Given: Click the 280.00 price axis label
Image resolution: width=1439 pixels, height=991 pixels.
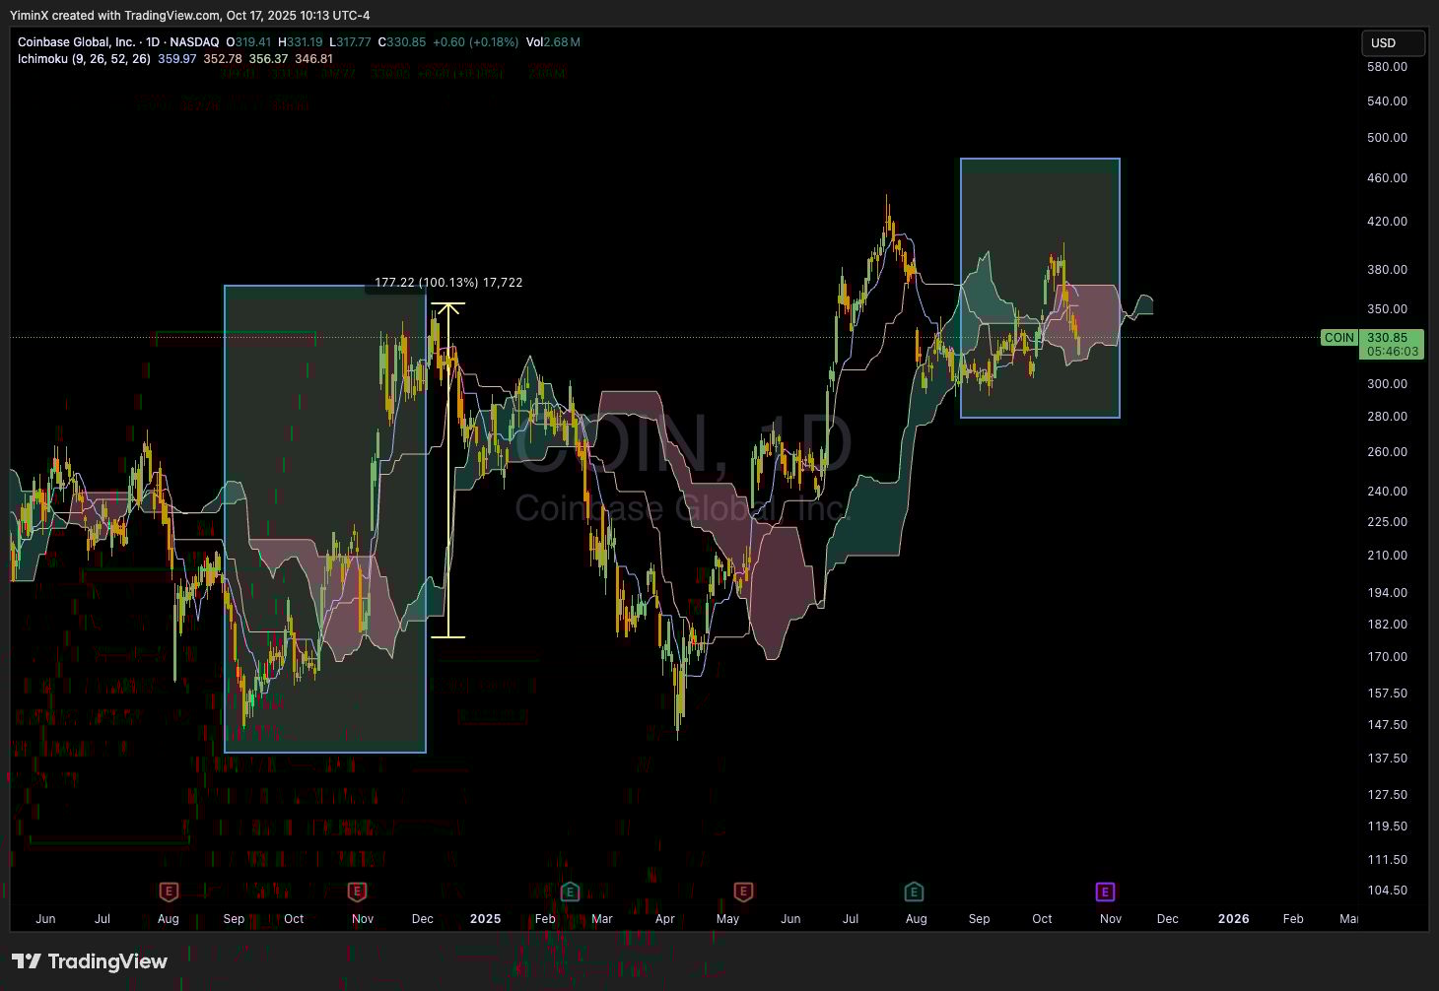Looking at the screenshot, I should [1387, 417].
